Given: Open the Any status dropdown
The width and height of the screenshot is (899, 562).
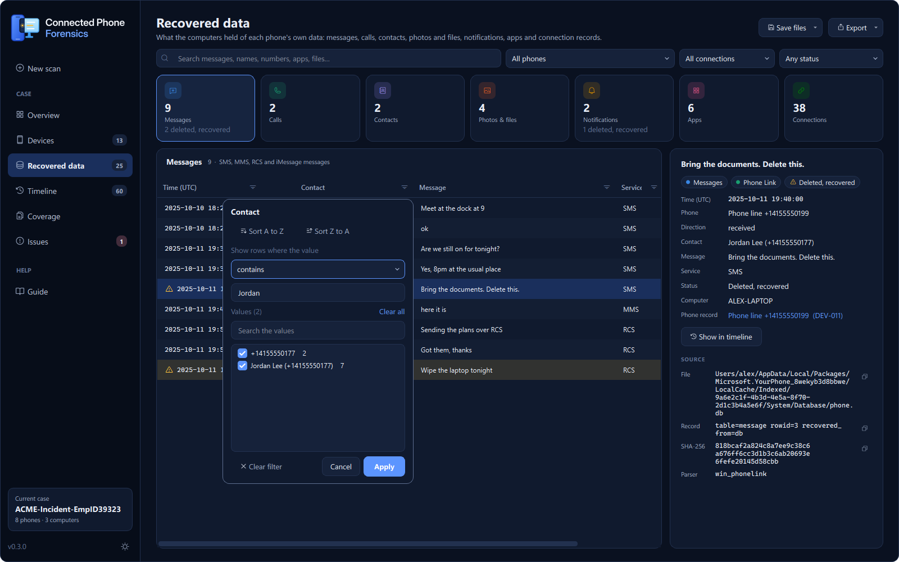Looking at the screenshot, I should click(831, 58).
